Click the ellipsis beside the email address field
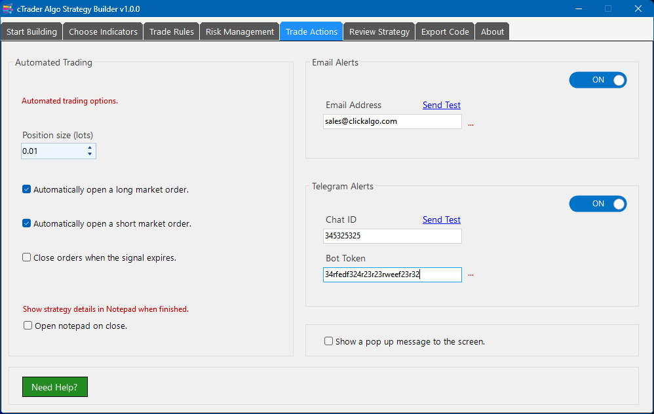The image size is (654, 414). (471, 122)
